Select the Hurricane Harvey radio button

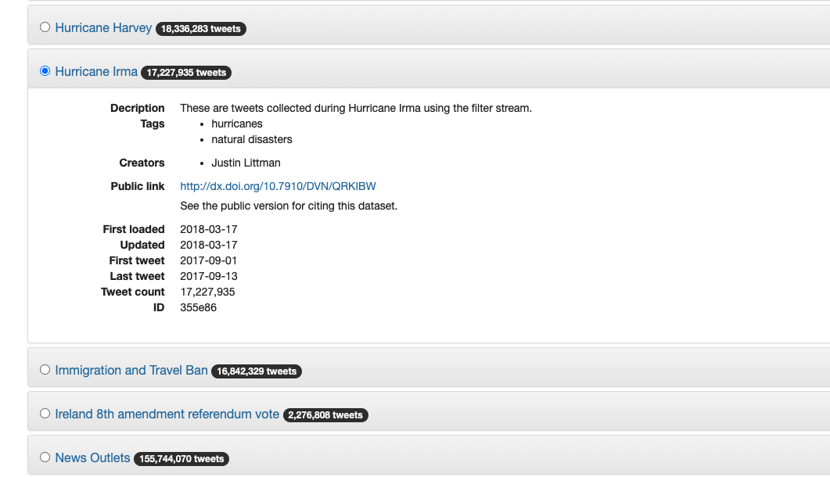click(45, 27)
